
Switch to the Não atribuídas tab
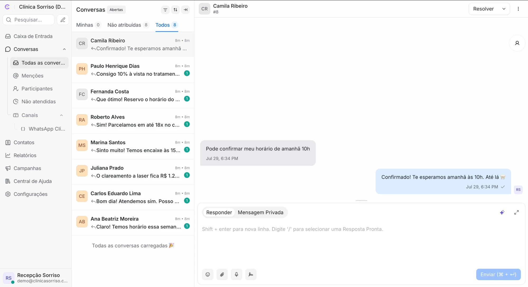coord(128,25)
